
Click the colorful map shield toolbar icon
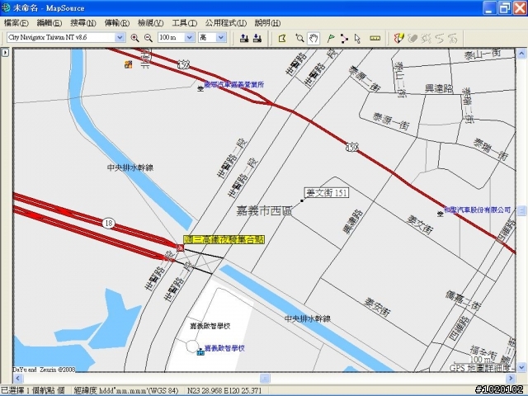click(399, 38)
